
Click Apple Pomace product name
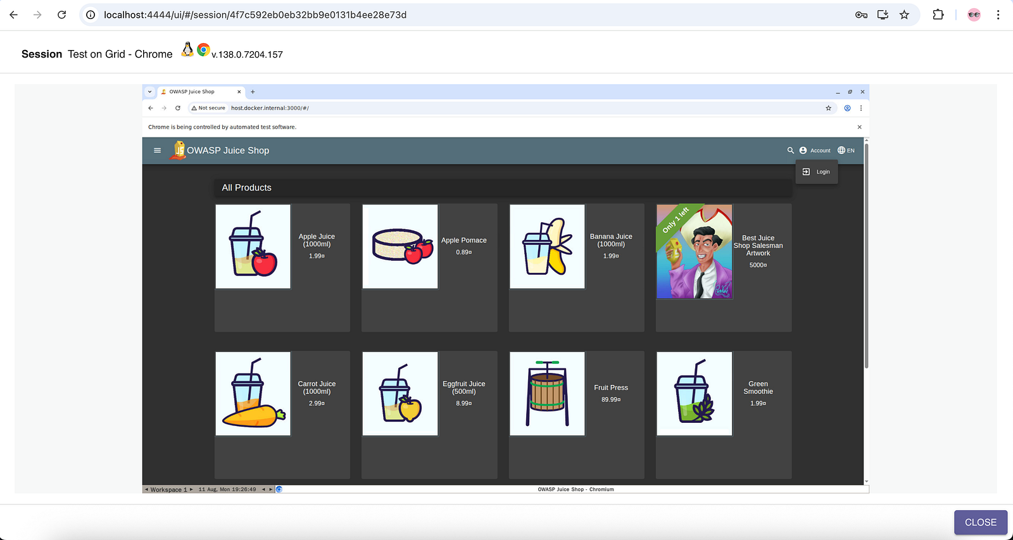(x=464, y=240)
